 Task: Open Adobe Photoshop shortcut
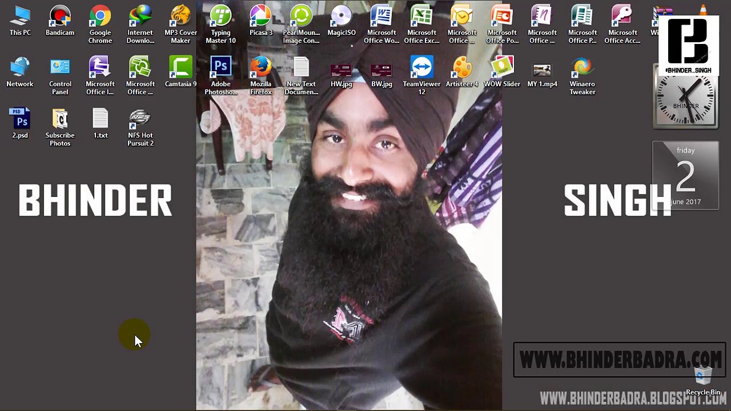tap(220, 76)
